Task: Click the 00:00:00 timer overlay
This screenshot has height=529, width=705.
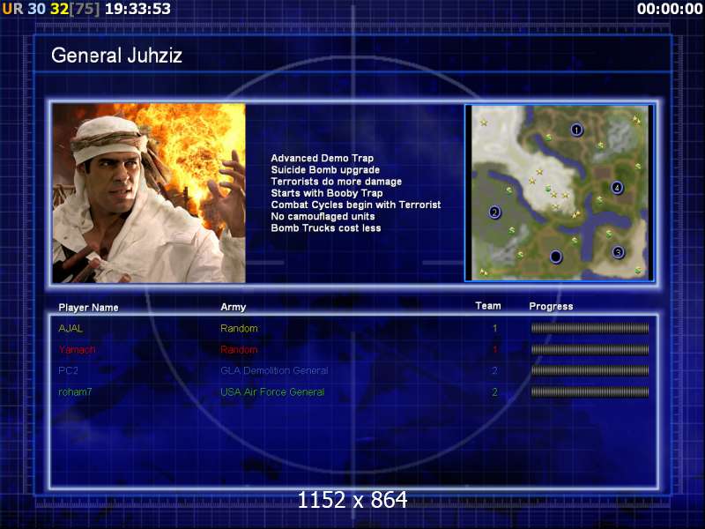Action: (670, 9)
